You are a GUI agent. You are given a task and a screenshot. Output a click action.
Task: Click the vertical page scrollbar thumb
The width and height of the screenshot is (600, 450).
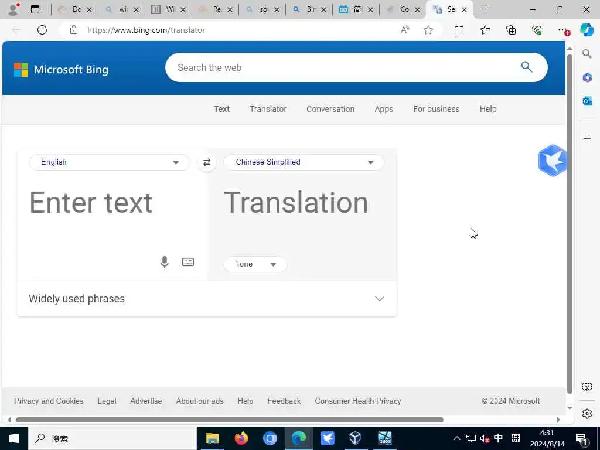tap(570, 224)
